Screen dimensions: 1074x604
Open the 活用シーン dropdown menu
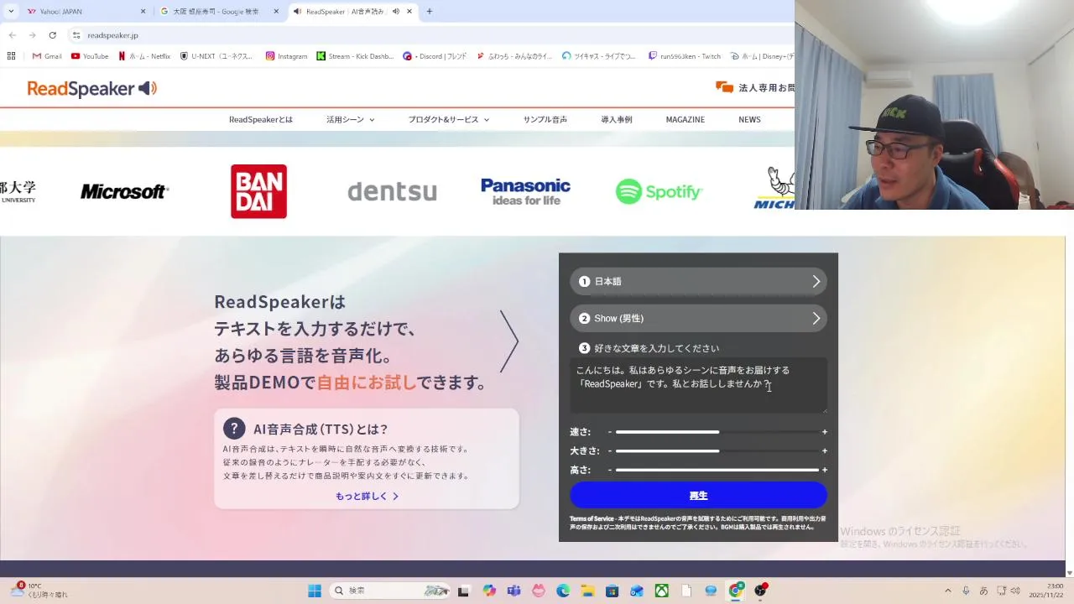click(351, 120)
